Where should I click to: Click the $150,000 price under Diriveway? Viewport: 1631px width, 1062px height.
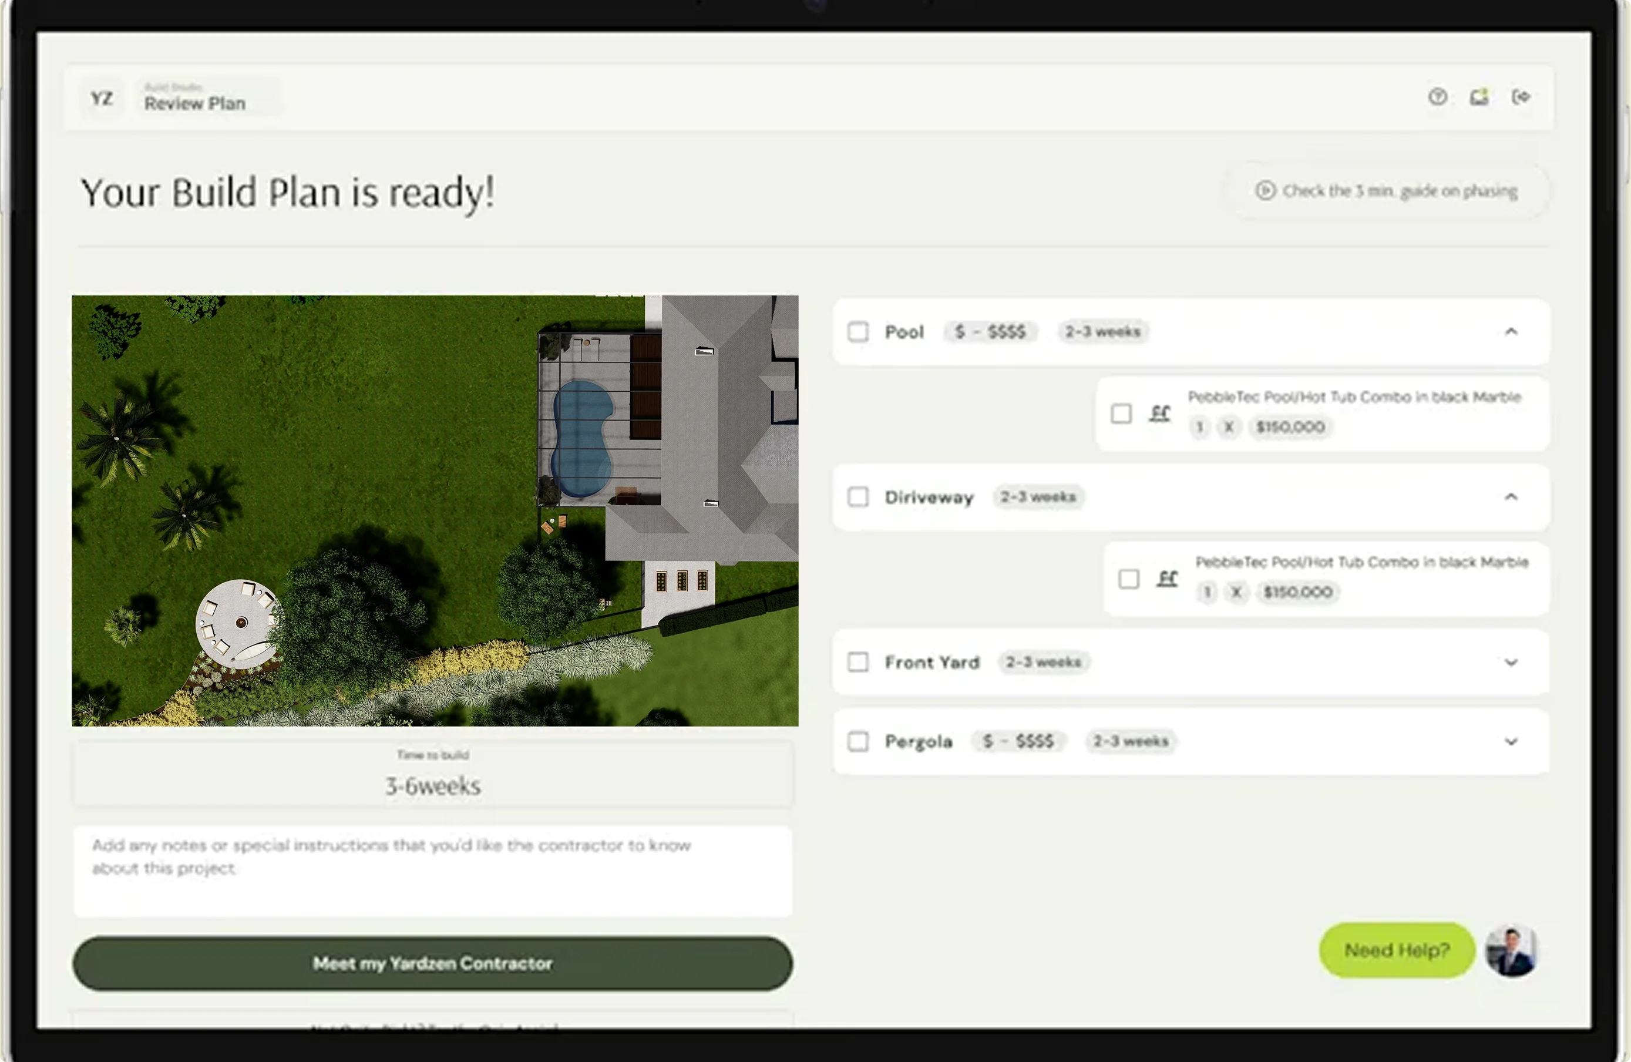[x=1297, y=592]
